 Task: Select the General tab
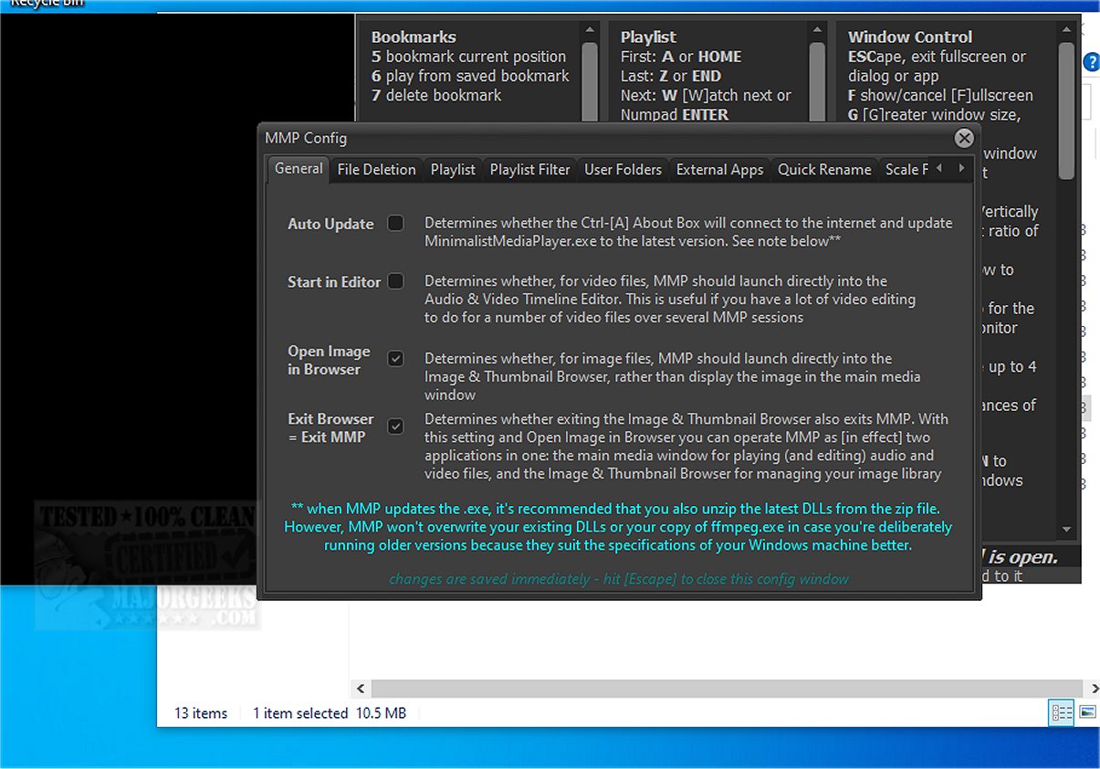click(299, 169)
